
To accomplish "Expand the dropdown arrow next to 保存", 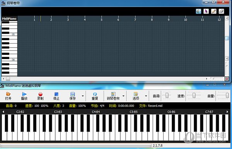I will coord(83,96).
